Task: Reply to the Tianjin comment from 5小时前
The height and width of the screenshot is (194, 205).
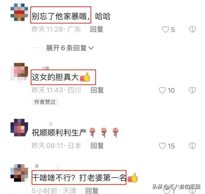Action: click(92, 191)
